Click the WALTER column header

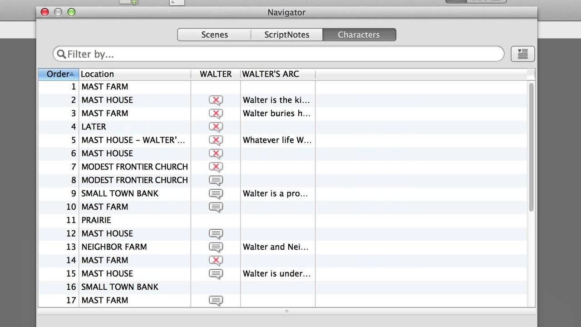tap(216, 74)
